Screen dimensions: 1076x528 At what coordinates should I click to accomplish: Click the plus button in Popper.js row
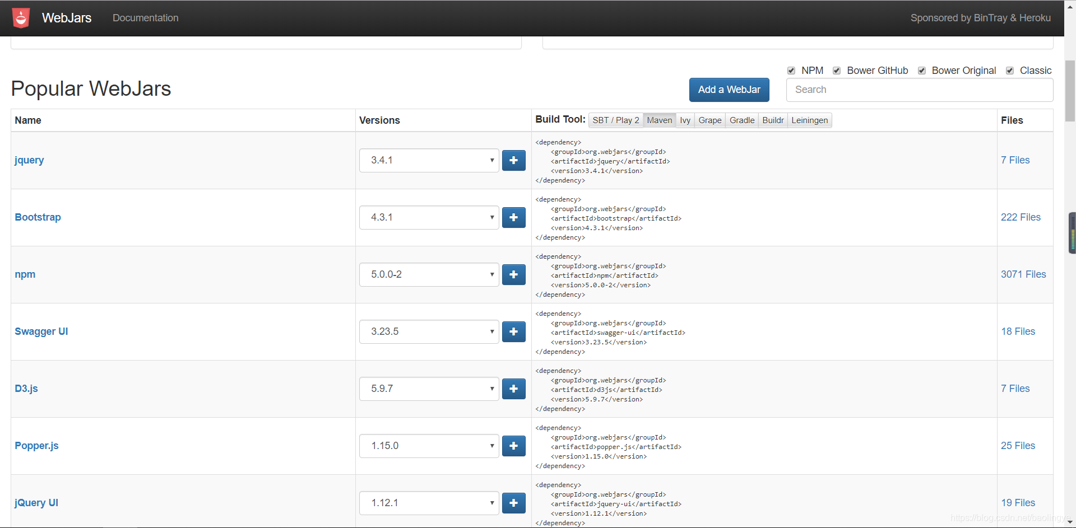(513, 446)
